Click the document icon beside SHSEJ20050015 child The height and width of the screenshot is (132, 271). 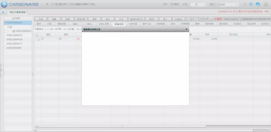(x=14, y=31)
